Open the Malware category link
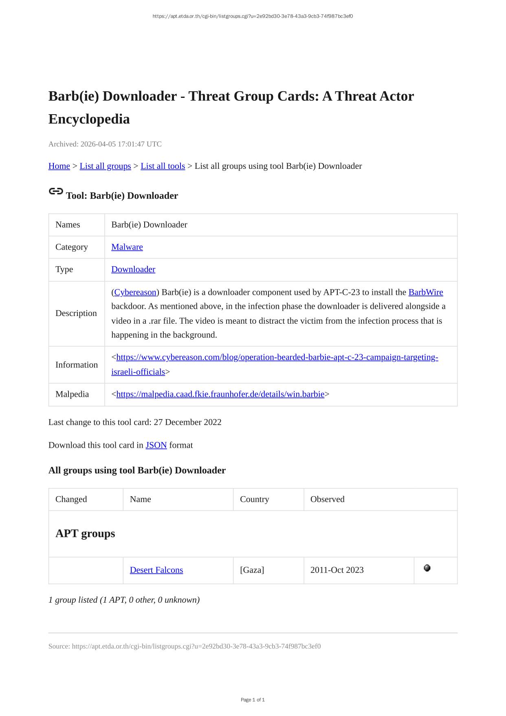Viewport: 506px width, 716px height. point(127,247)
